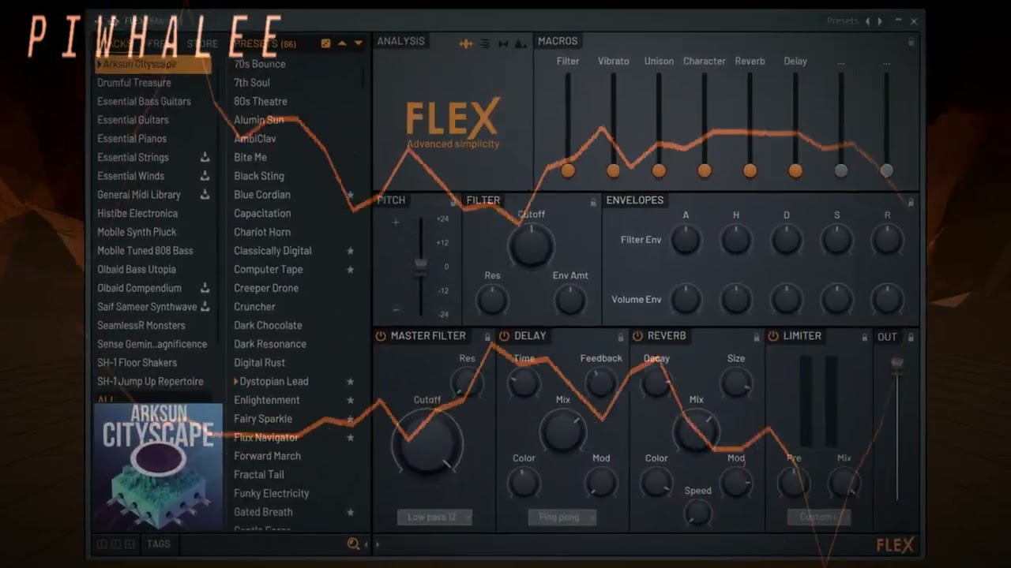The height and width of the screenshot is (568, 1011).
Task: Load the Dark Chocolate preset
Action: pyautogui.click(x=268, y=325)
